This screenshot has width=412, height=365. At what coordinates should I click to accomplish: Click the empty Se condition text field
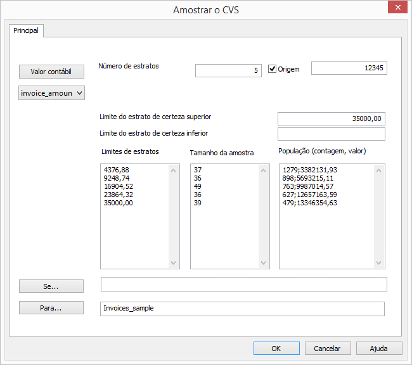[x=243, y=285]
